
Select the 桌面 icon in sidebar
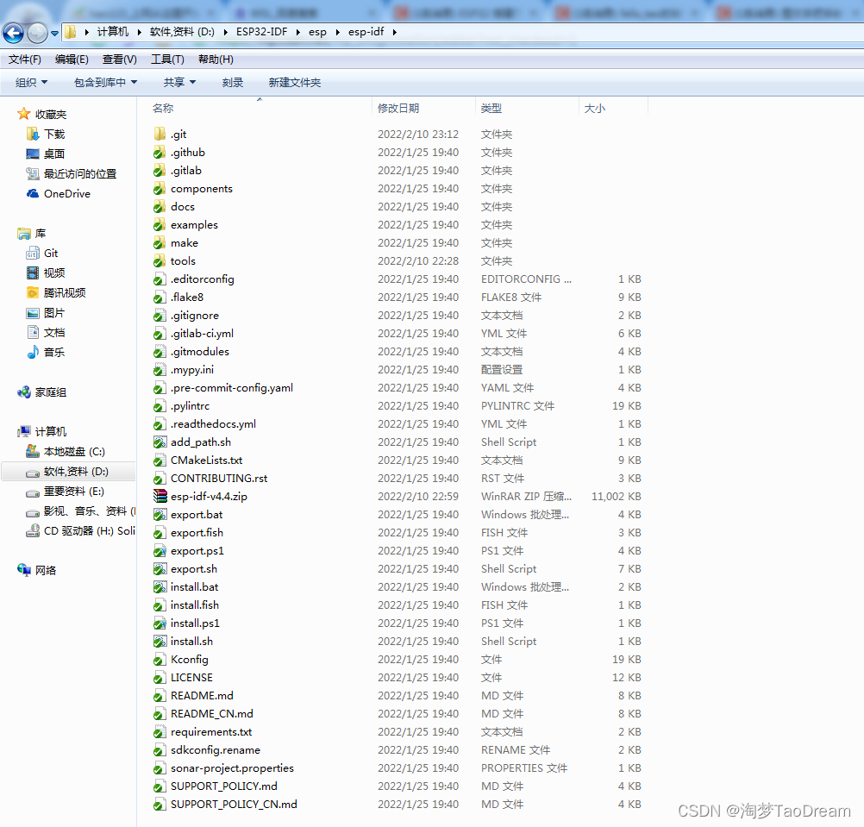[33, 153]
